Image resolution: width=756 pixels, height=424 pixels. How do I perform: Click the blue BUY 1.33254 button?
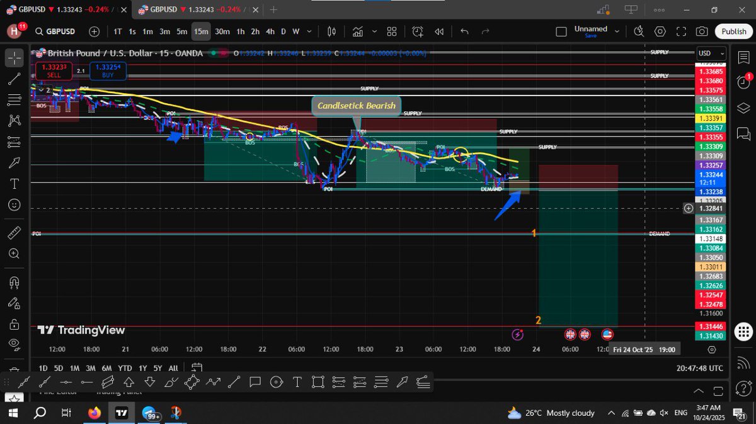[107, 70]
